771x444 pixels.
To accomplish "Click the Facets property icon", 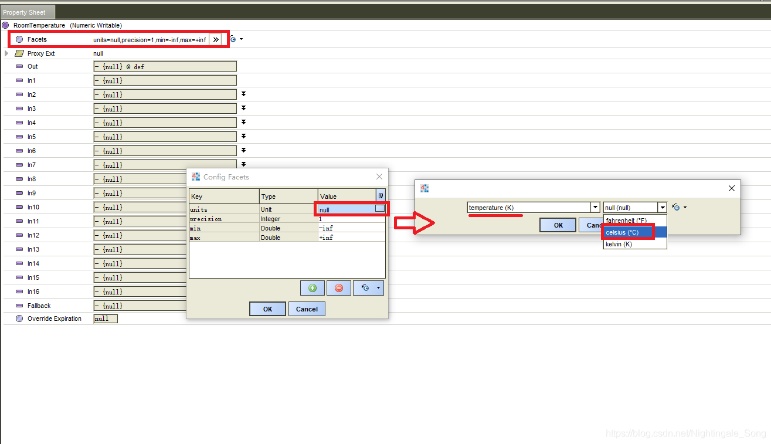I will [19, 39].
